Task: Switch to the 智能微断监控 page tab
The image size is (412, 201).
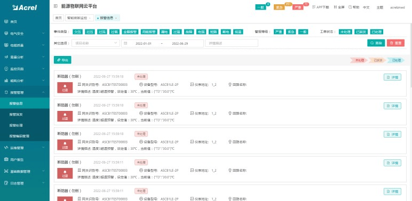Action: [x=80, y=18]
